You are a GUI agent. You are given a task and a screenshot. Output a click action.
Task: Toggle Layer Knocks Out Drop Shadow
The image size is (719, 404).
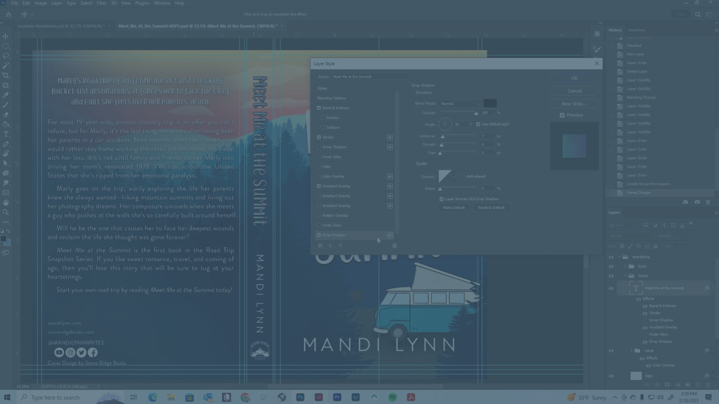coord(442,199)
